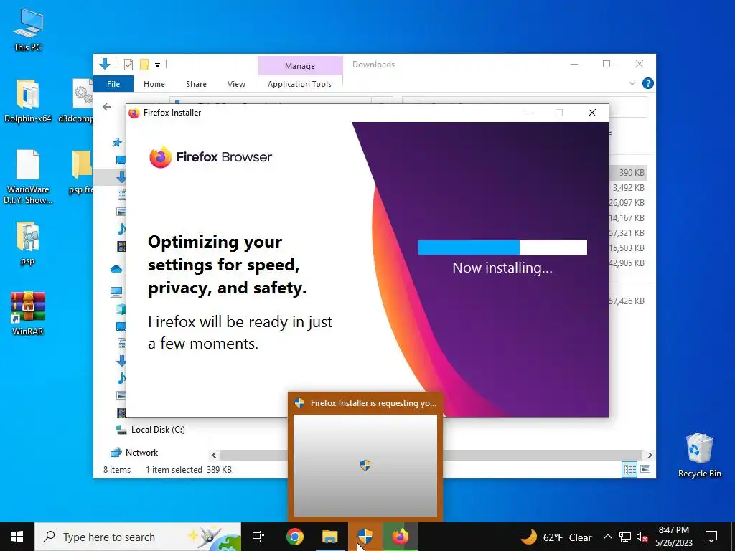735x551 pixels.
Task: Click the Properties checkmark quick access icon
Action: [x=128, y=65]
